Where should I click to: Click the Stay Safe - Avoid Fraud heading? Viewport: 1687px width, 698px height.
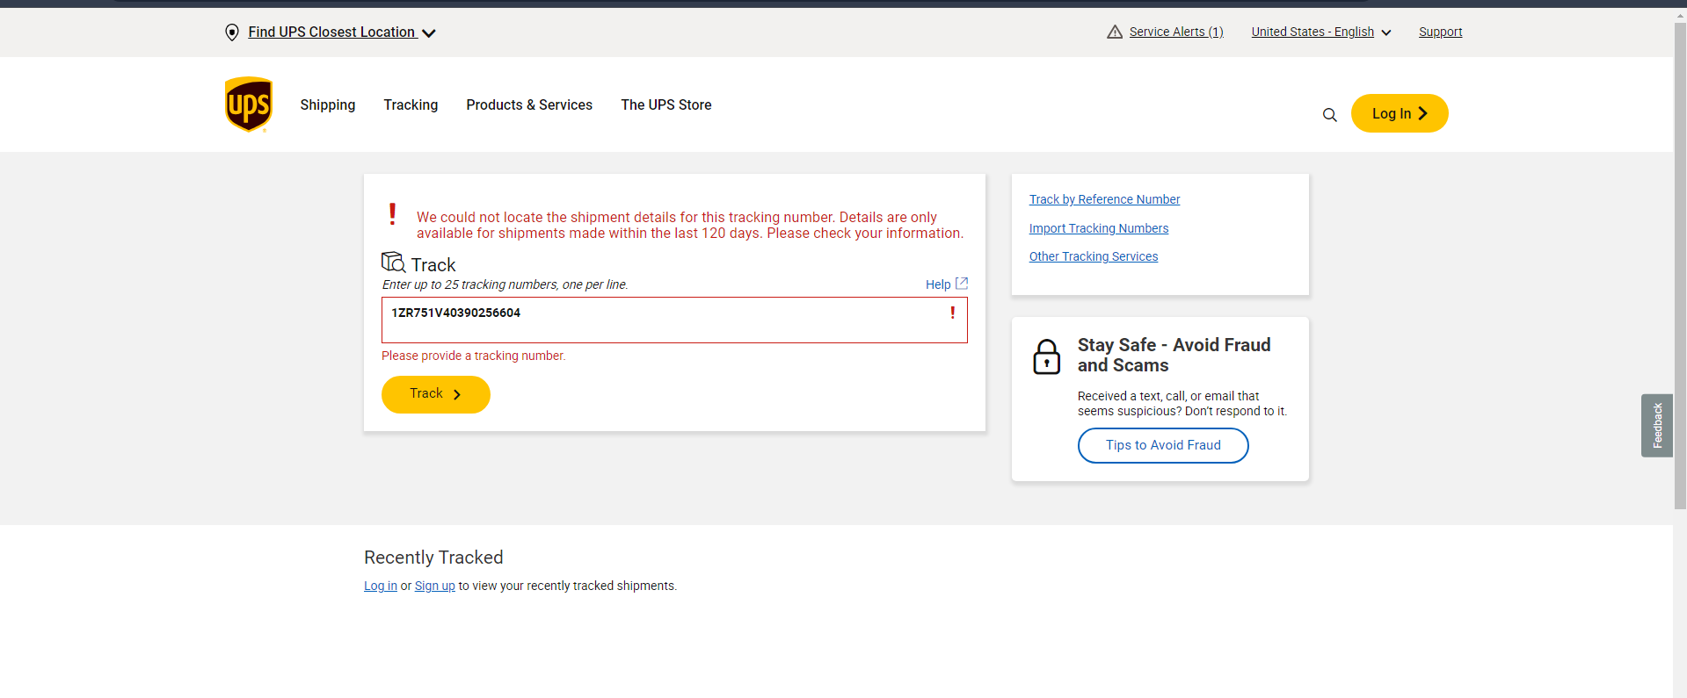(x=1174, y=355)
